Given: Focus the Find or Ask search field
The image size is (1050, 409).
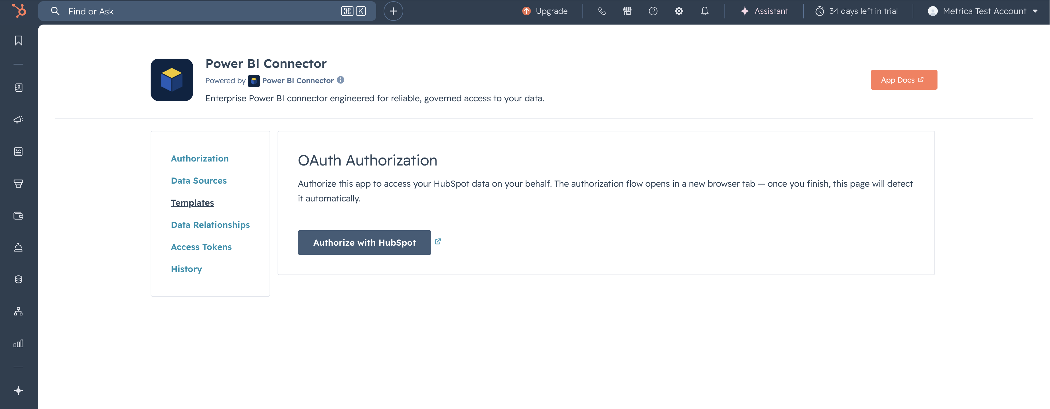Looking at the screenshot, I should [x=207, y=11].
